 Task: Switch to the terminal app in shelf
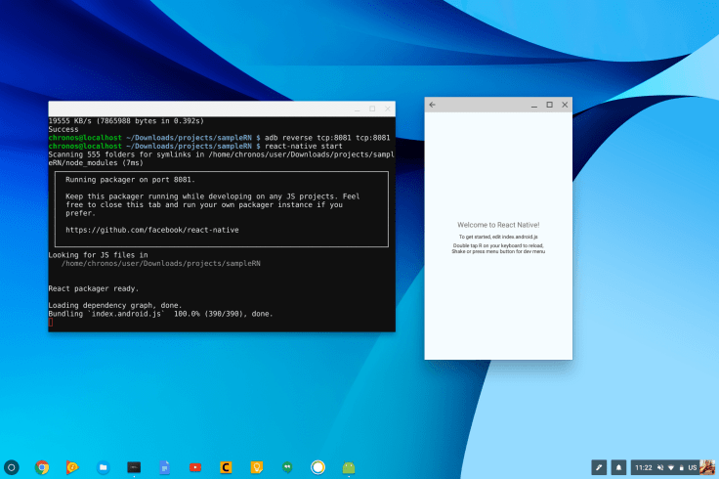click(x=134, y=467)
